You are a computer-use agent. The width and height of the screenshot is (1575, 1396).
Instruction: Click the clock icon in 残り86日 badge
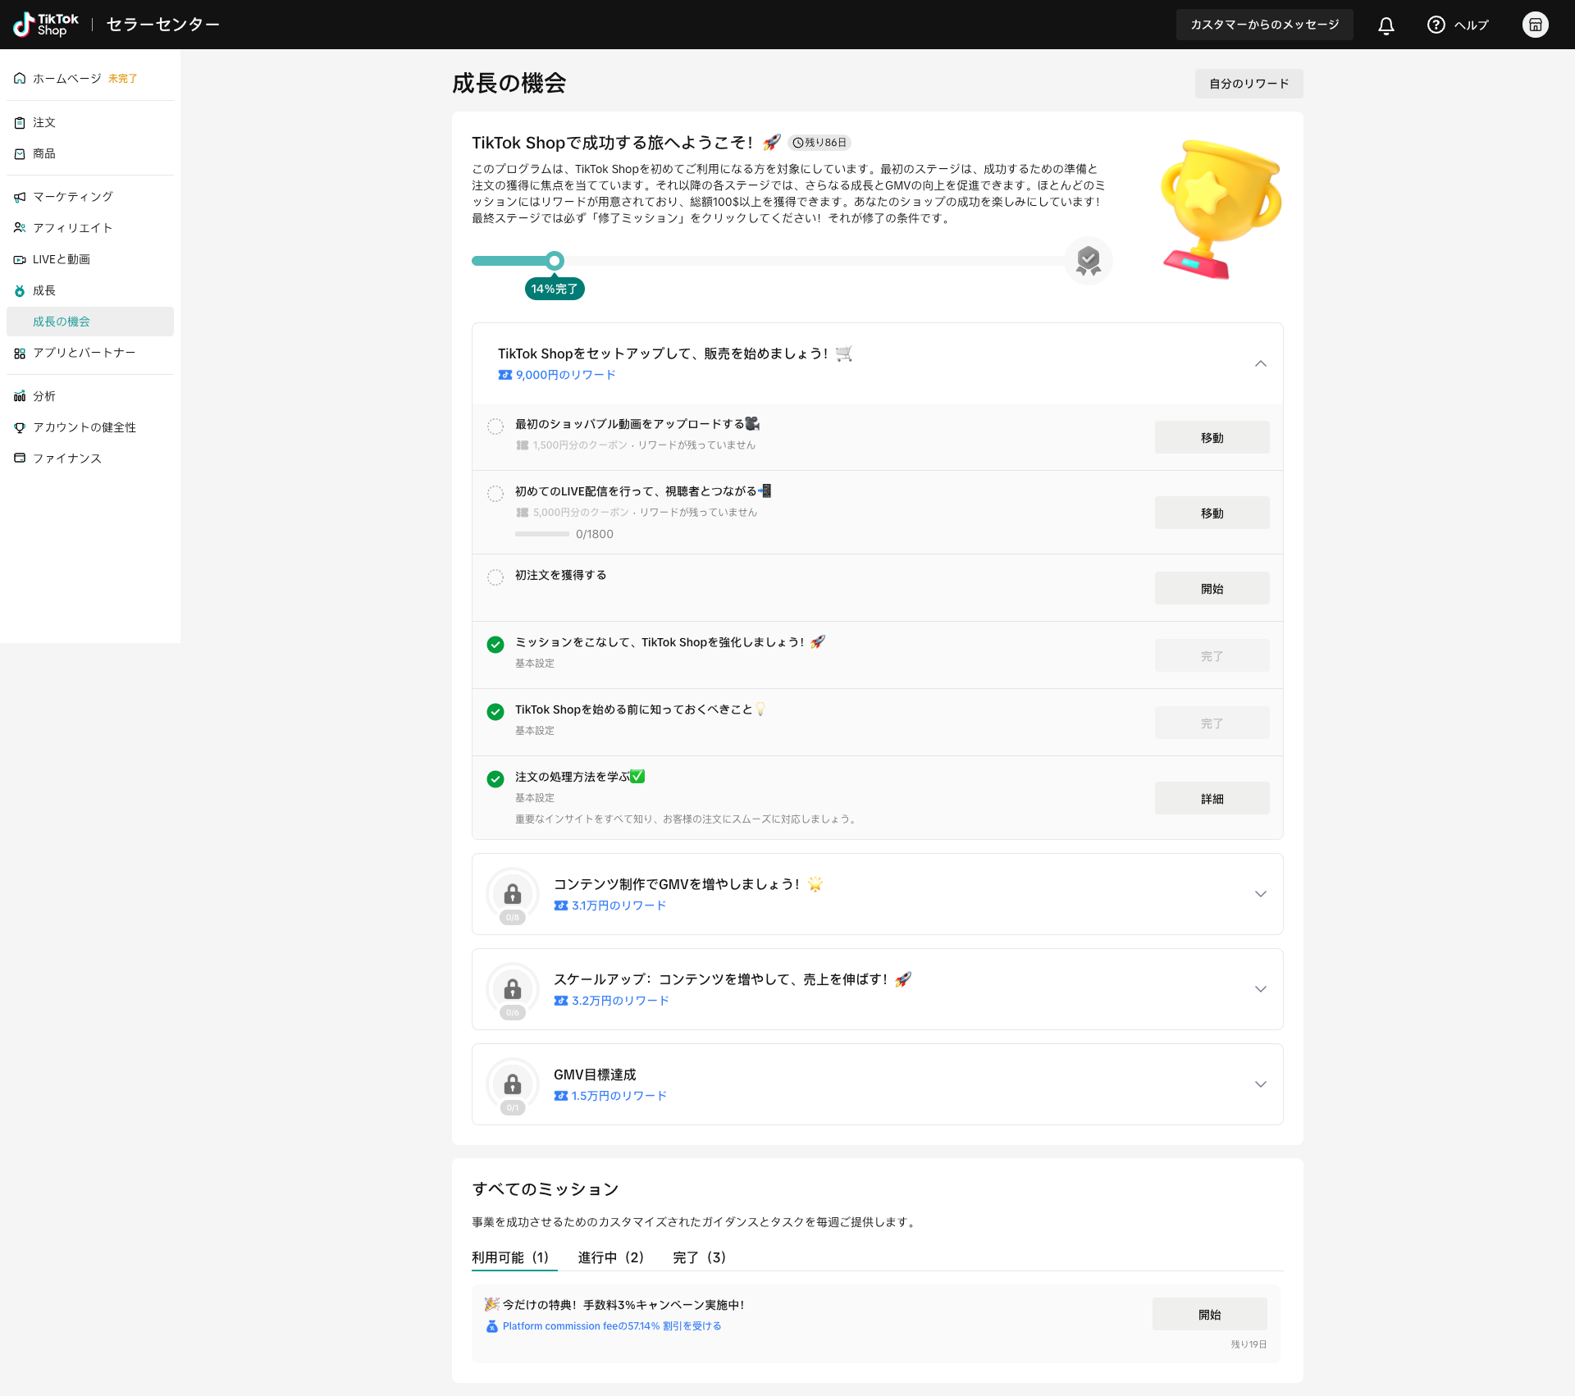pyautogui.click(x=797, y=143)
